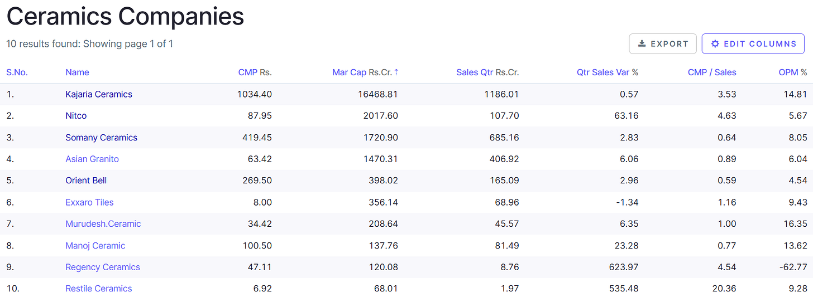Select Asian Granito sales 406.92
The height and width of the screenshot is (307, 813).
[x=504, y=159]
